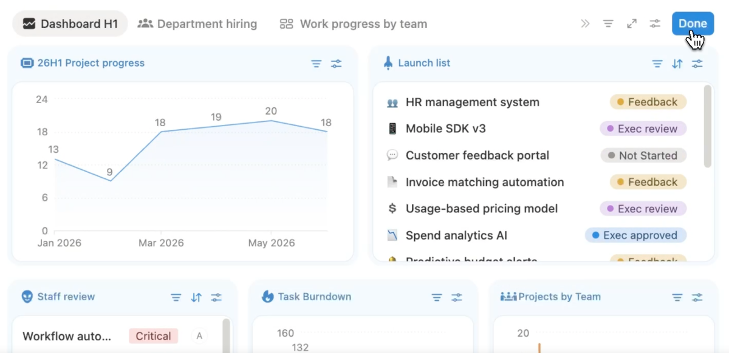Image resolution: width=729 pixels, height=353 pixels.
Task: Filter the 26H1 Project progress widget
Action: tap(316, 63)
